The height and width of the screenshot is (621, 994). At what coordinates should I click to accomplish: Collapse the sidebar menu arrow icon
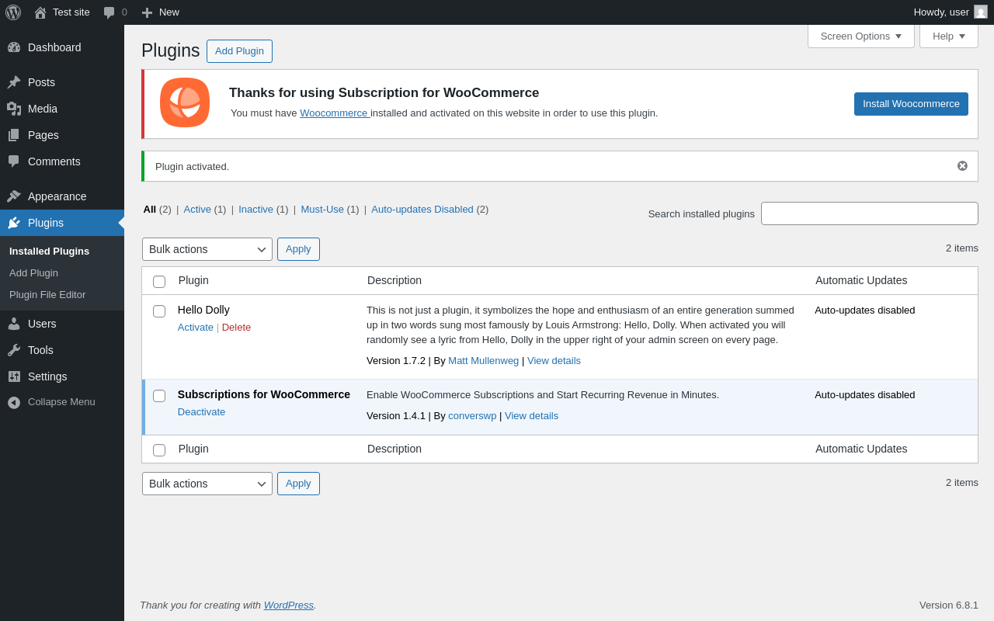pyautogui.click(x=14, y=402)
